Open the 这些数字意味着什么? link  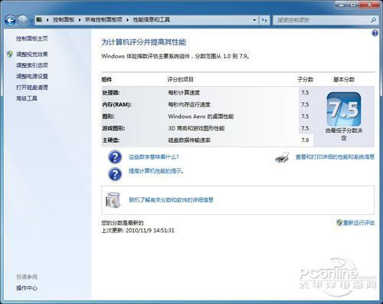153,157
